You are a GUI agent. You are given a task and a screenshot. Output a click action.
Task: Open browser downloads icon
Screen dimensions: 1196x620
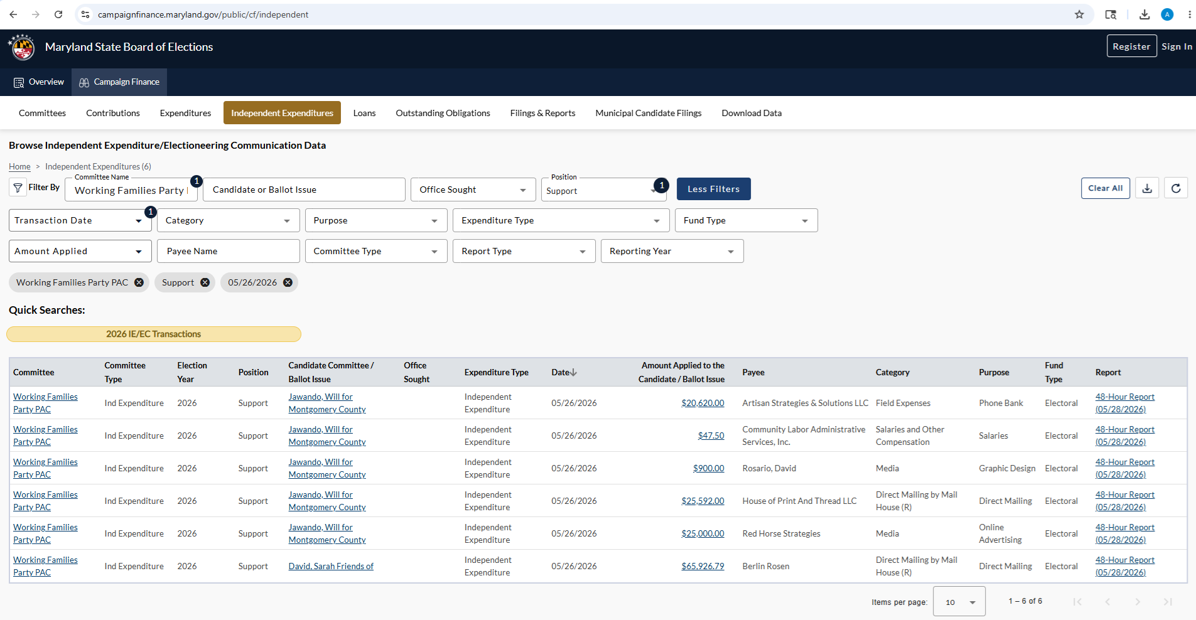click(1145, 14)
